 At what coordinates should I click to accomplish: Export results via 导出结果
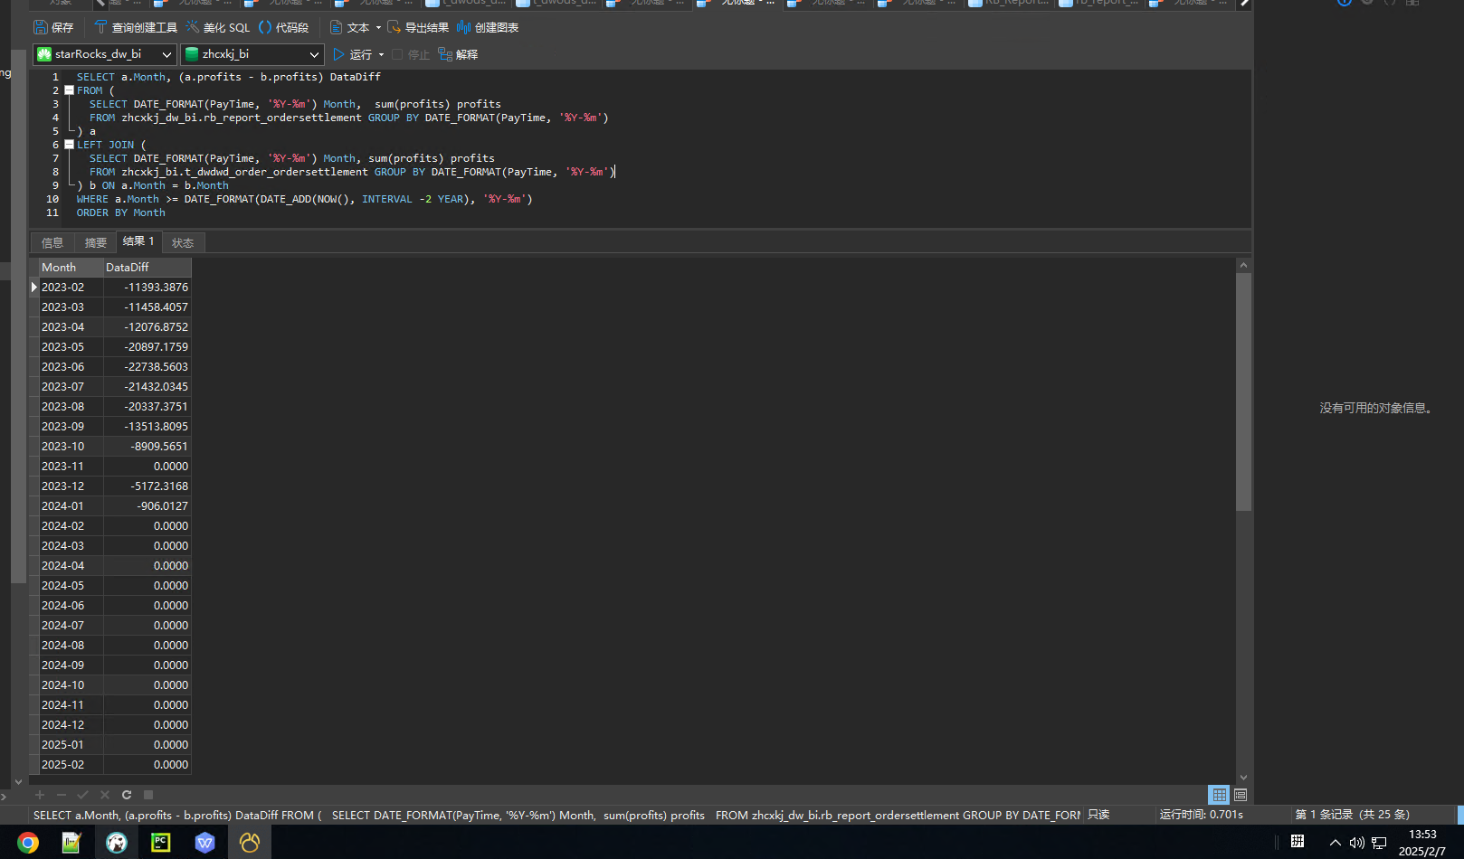click(x=418, y=27)
